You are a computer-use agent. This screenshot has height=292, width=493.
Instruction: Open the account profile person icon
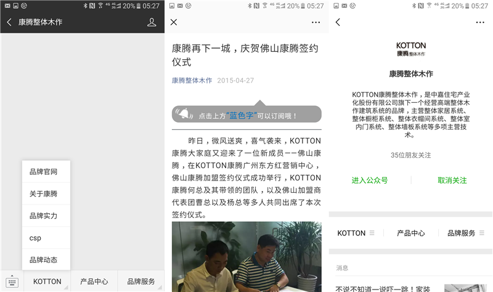[x=152, y=22]
